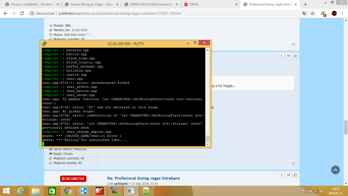This screenshot has width=348, height=196.
Task: Switch to Chrome on the taskbar
Action: pyautogui.click(x=68, y=191)
